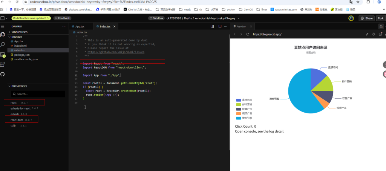The height and width of the screenshot is (171, 386).
Task: Click the preview refresh icon
Action: [x=248, y=34]
